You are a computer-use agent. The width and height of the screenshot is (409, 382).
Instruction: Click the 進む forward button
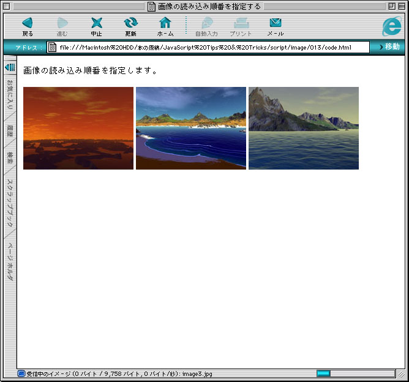point(62,26)
